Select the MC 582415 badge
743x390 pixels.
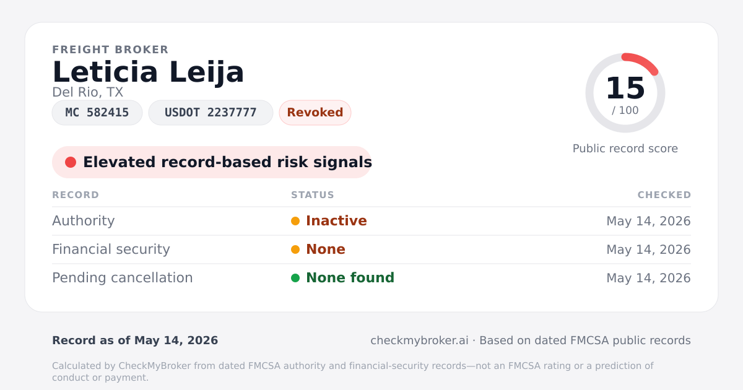pos(97,113)
